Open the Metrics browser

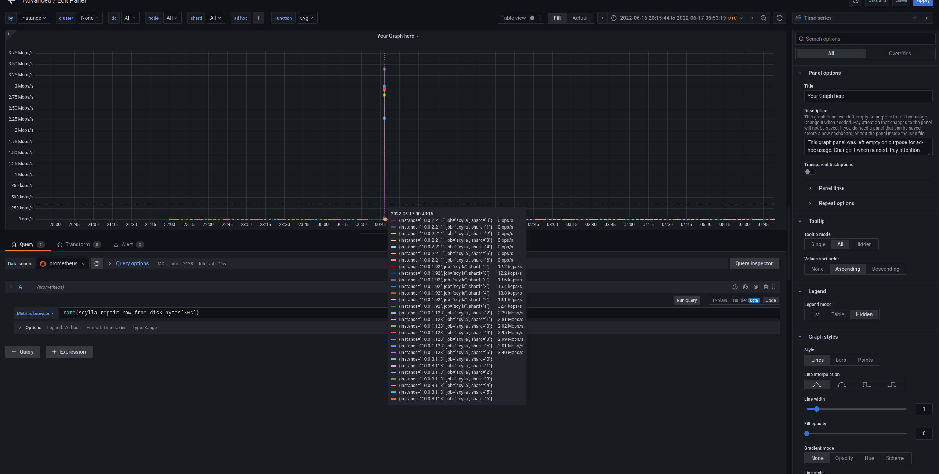tap(35, 313)
